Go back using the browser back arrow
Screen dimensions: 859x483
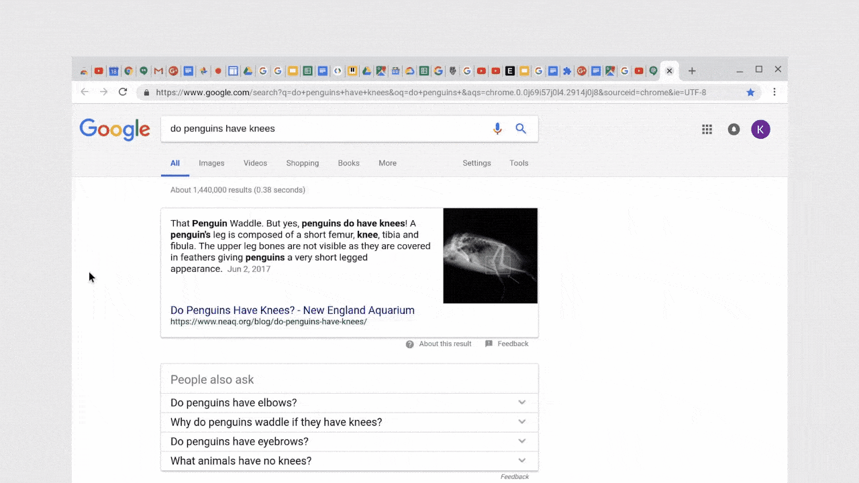click(x=85, y=92)
